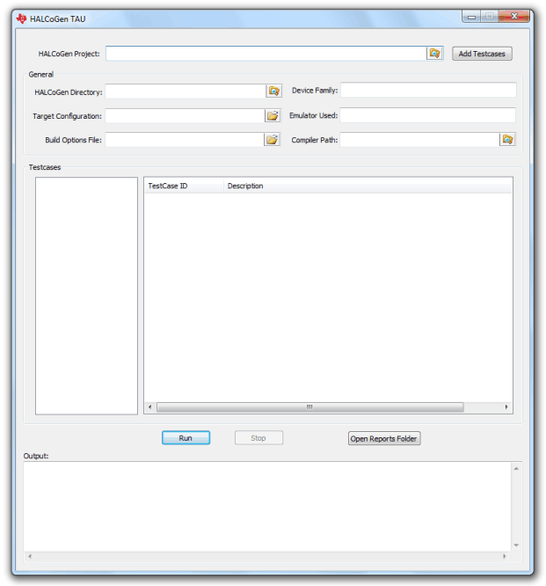Click inside the Output text area
The width and height of the screenshot is (546, 586).
point(267,507)
